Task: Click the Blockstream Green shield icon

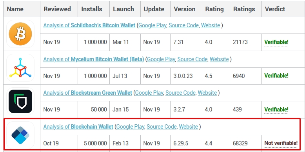Action: pyautogui.click(x=20, y=101)
